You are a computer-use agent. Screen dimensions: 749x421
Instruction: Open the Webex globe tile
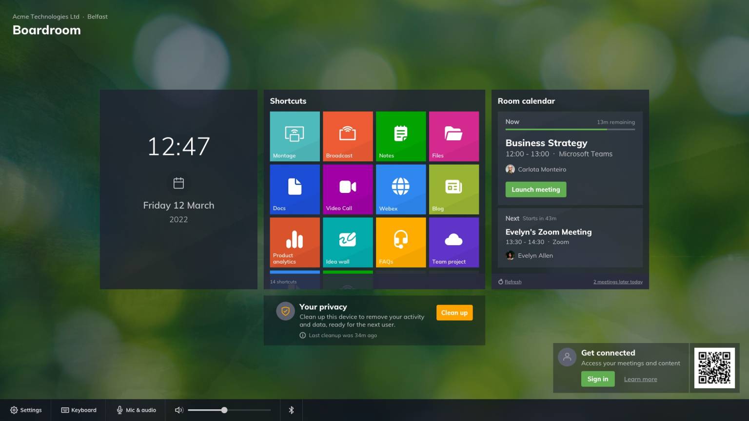400,189
